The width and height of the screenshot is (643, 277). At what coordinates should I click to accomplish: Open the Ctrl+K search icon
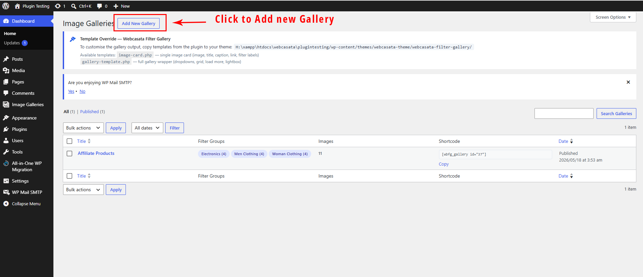coord(74,6)
